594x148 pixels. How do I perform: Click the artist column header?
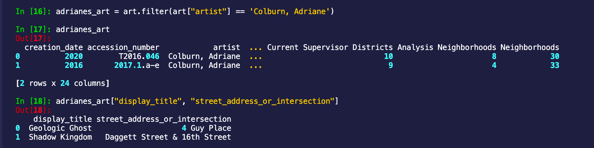pyautogui.click(x=226, y=47)
